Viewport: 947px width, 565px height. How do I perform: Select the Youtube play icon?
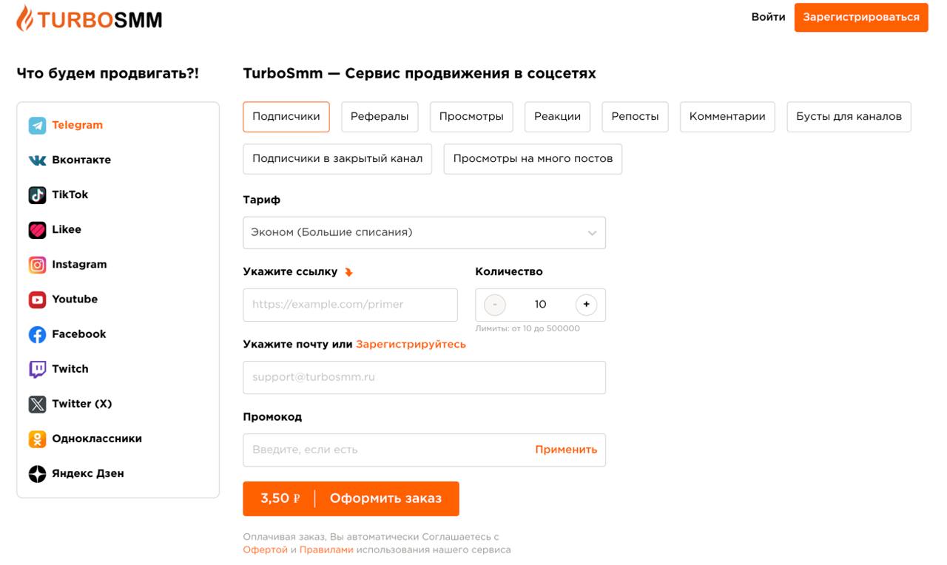pos(37,300)
